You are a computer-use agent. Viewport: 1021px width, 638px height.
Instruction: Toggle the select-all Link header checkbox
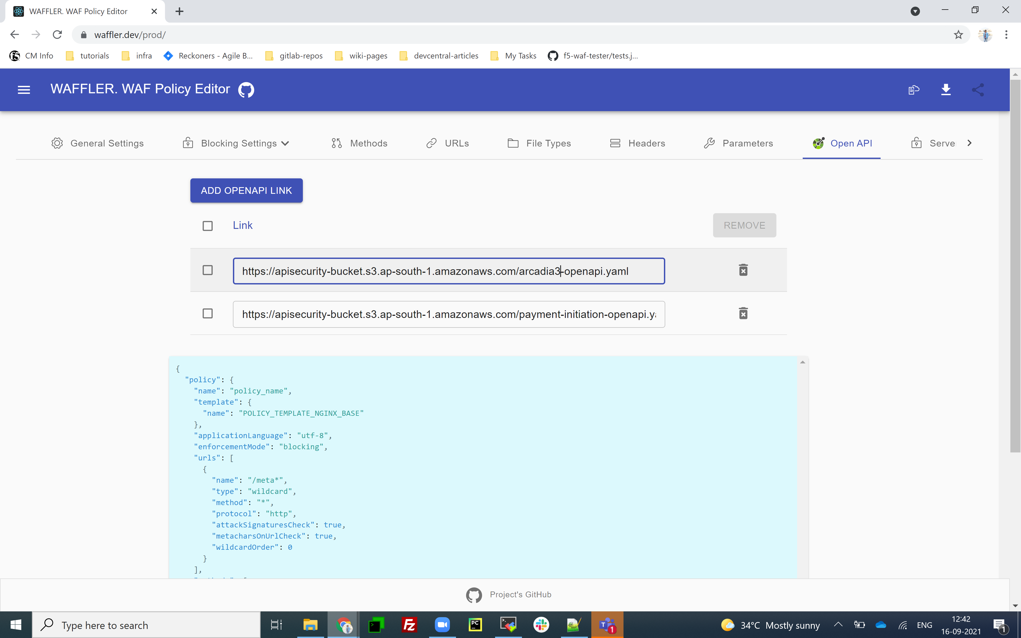click(208, 226)
